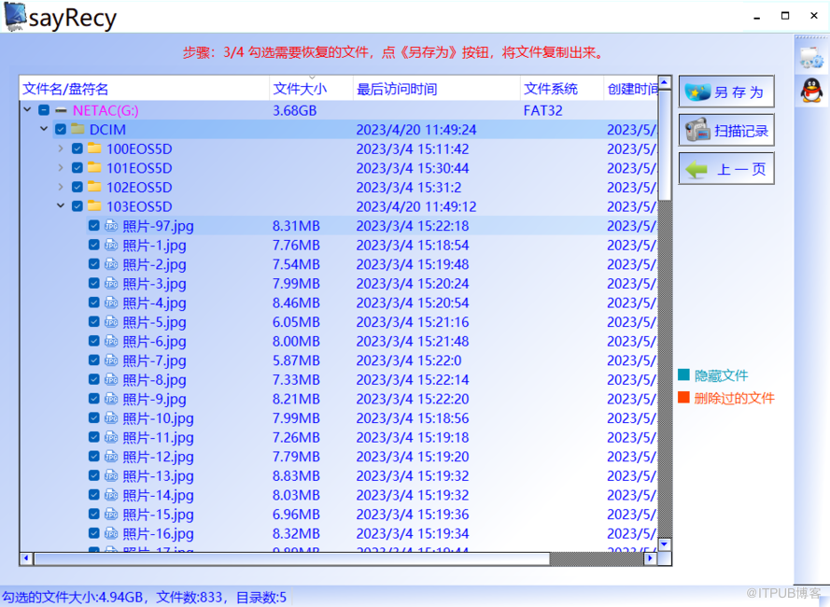Screen dimensions: 830x607
Task: Sort by 文件系统 column header
Action: point(562,89)
